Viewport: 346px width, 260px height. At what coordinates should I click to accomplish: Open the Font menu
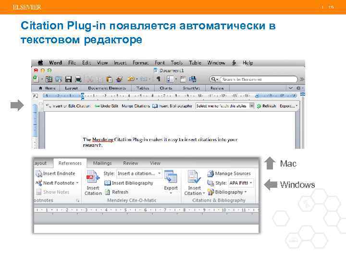(160, 63)
